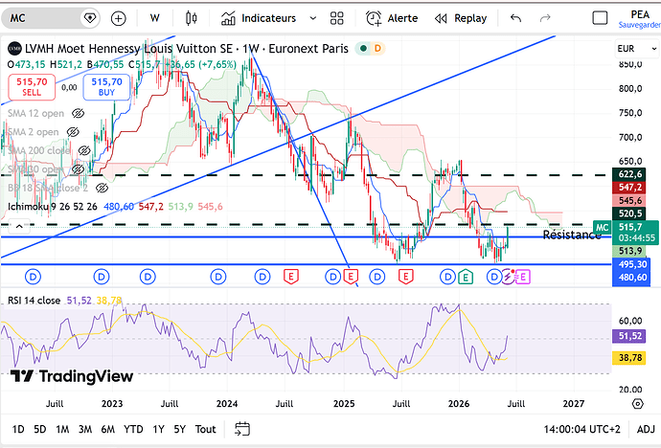This screenshot has height=448, width=661.
Task: Click the pink E upcoming earnings marker
Action: pyautogui.click(x=523, y=277)
